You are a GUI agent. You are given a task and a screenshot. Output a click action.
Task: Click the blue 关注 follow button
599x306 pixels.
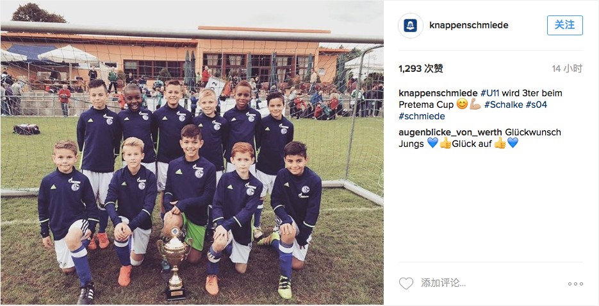[x=564, y=25]
